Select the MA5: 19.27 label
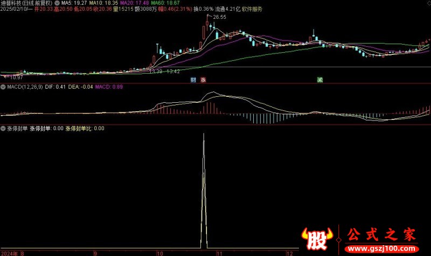This screenshot has height=256, width=431. pos(74,3)
